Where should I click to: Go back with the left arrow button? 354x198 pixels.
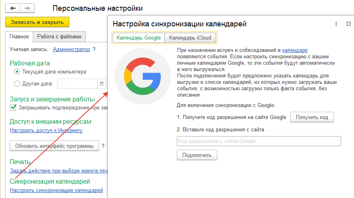click(13, 8)
